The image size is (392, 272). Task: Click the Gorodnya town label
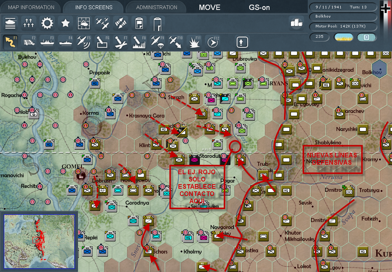(x=137, y=202)
